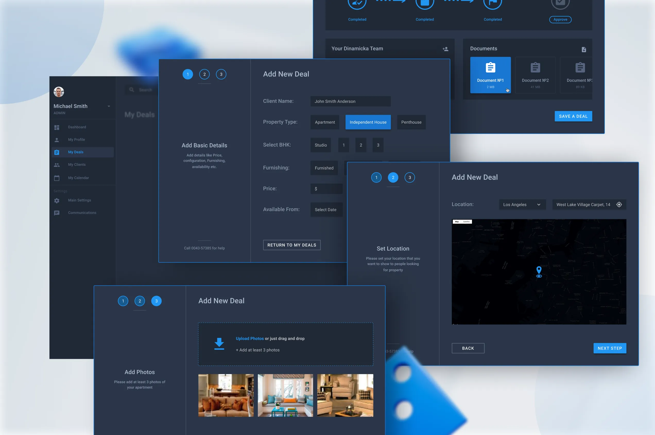This screenshot has height=435, width=655.
Task: Select the Penthouse property type
Action: click(411, 122)
